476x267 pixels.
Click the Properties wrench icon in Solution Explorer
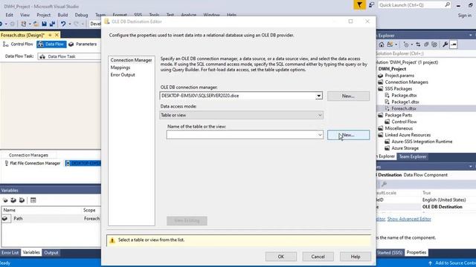[x=445, y=44]
